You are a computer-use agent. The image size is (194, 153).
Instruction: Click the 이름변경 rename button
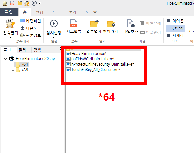pos(151,32)
